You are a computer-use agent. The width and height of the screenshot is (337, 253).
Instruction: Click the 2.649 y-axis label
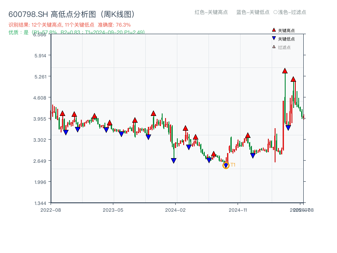(x=40, y=161)
